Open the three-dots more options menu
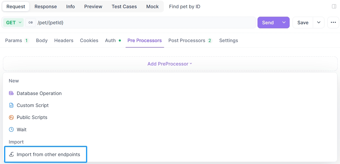Screen dimensions: 340x164 (333, 23)
